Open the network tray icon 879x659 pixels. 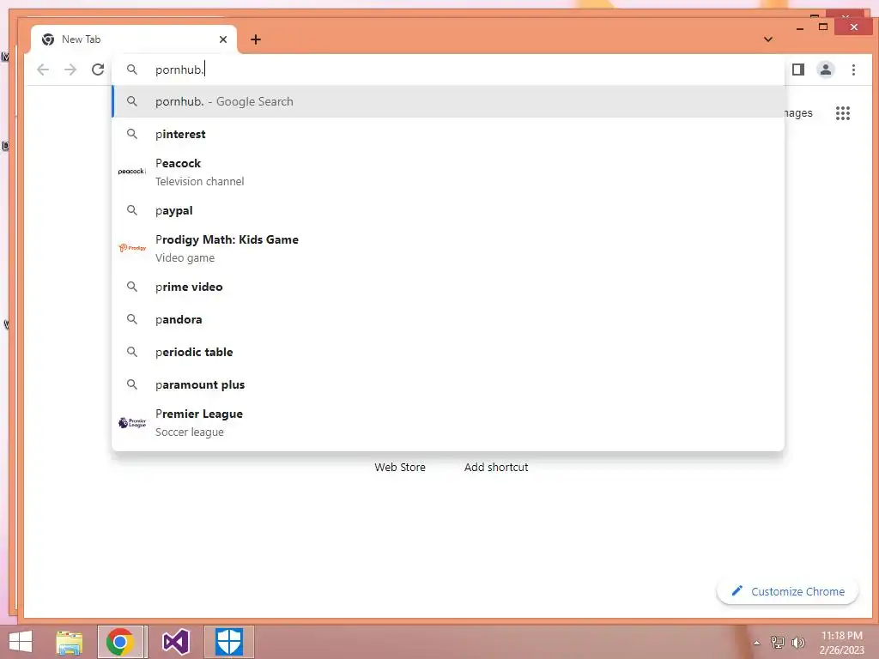[778, 642]
